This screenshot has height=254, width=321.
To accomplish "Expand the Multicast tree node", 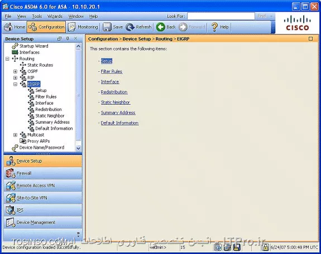I will pos(15,135).
